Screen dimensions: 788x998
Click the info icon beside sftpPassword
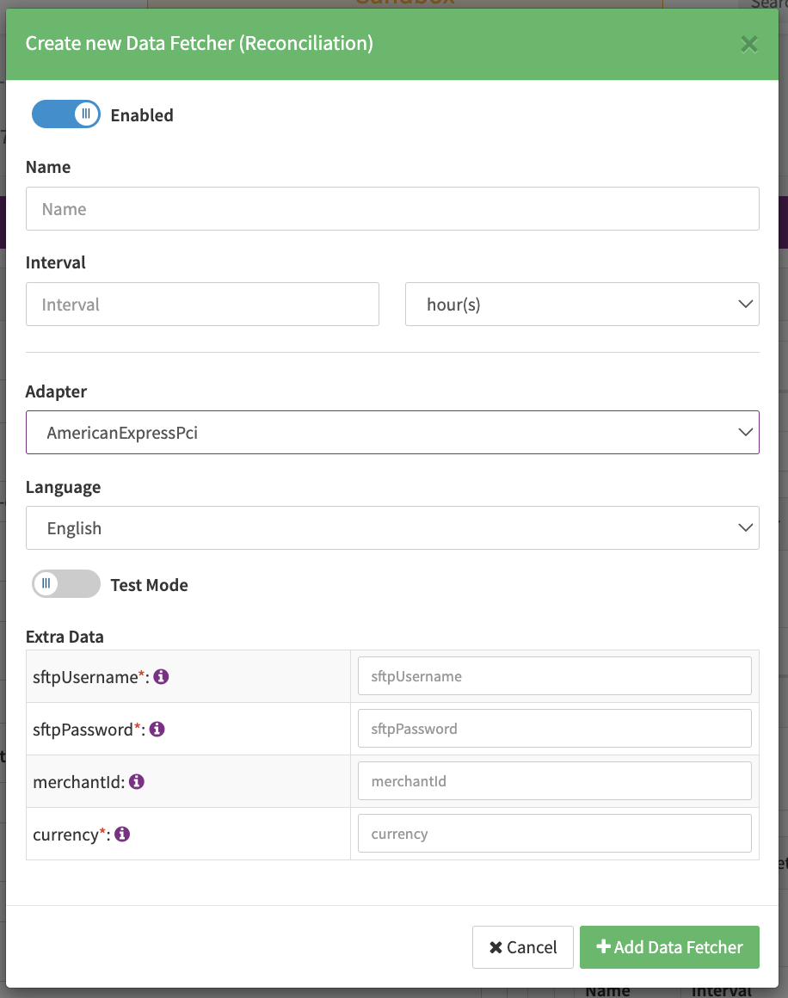157,730
